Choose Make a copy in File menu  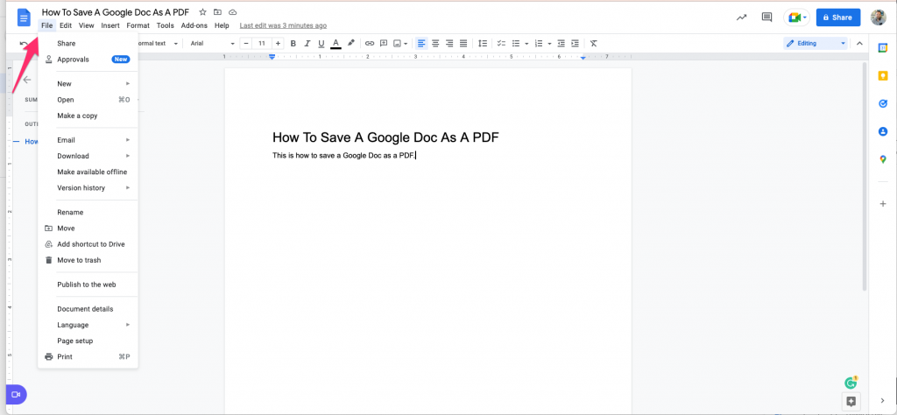point(88,116)
